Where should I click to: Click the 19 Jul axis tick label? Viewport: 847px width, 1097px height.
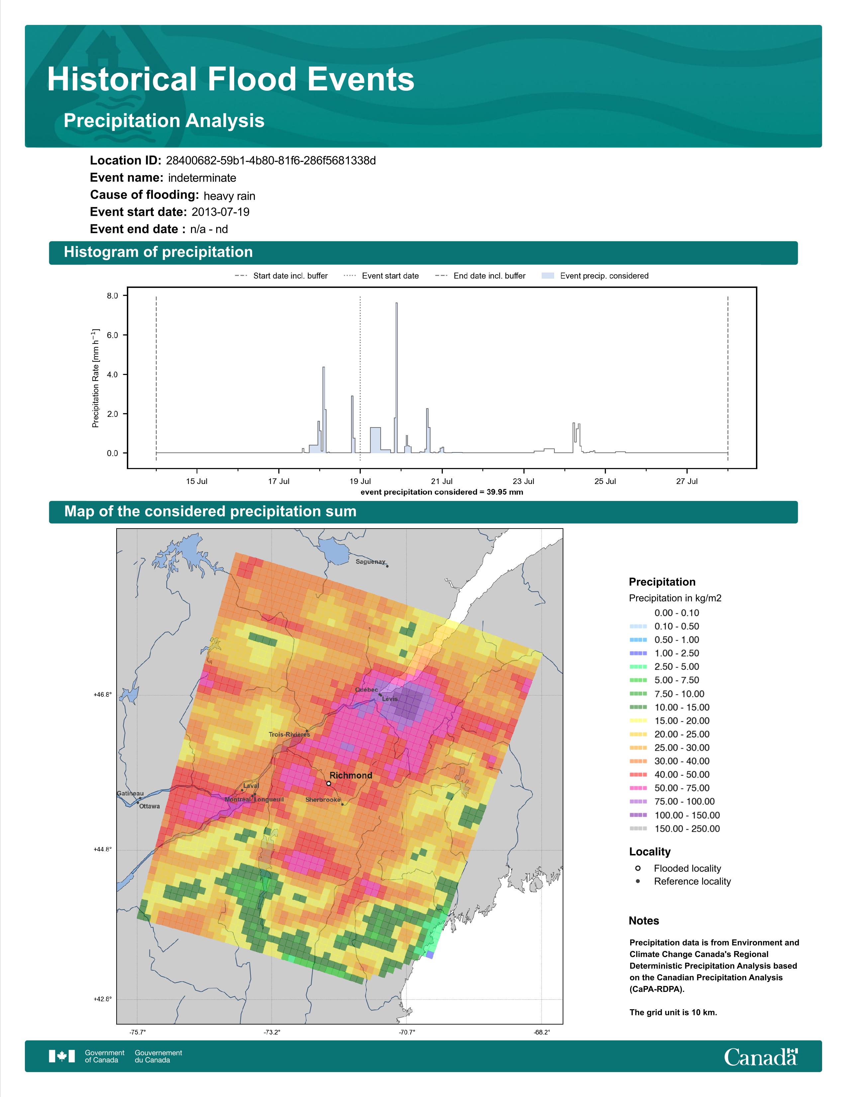click(360, 481)
